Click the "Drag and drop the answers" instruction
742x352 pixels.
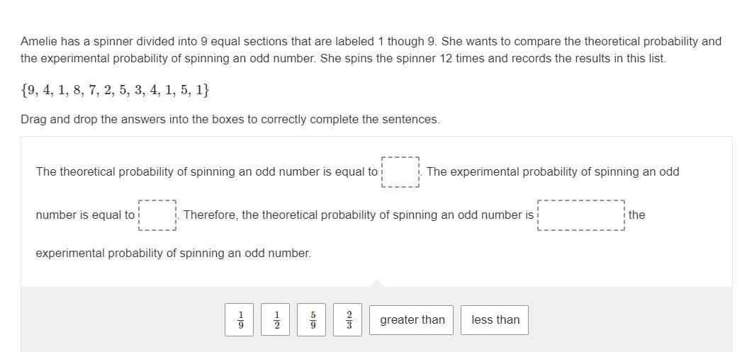[x=230, y=120]
